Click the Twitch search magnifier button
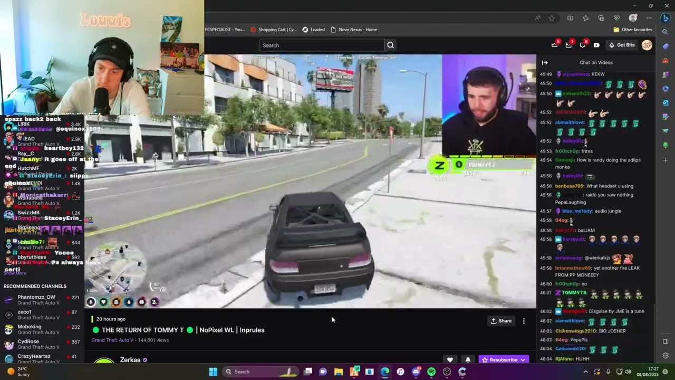Image resolution: width=675 pixels, height=380 pixels. click(390, 45)
